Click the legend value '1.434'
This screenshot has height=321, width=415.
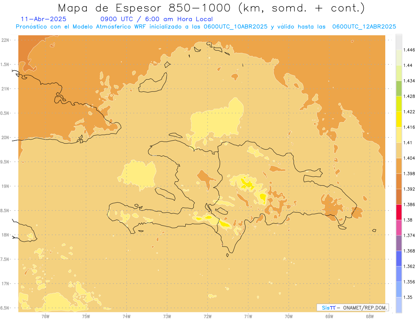409,81
